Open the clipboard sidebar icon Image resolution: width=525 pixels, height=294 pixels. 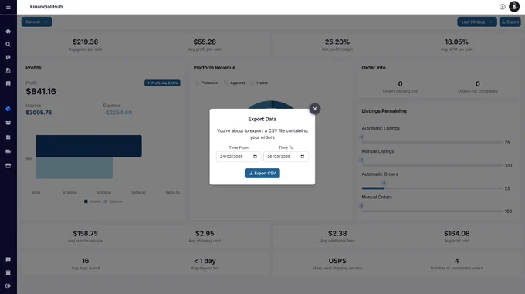tap(8, 272)
